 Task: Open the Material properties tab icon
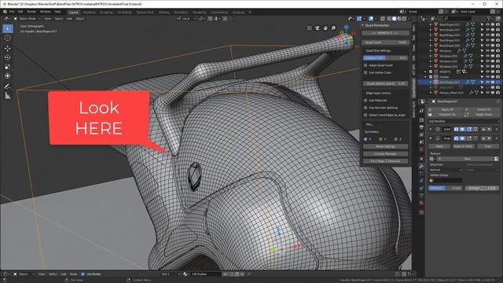pos(422,203)
